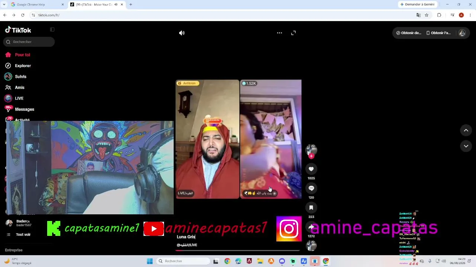This screenshot has width=476, height=267.
Task: Expand followed accounts with Tout voir
Action: point(19,235)
